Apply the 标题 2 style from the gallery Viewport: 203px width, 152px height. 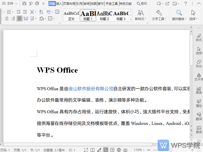104,15
